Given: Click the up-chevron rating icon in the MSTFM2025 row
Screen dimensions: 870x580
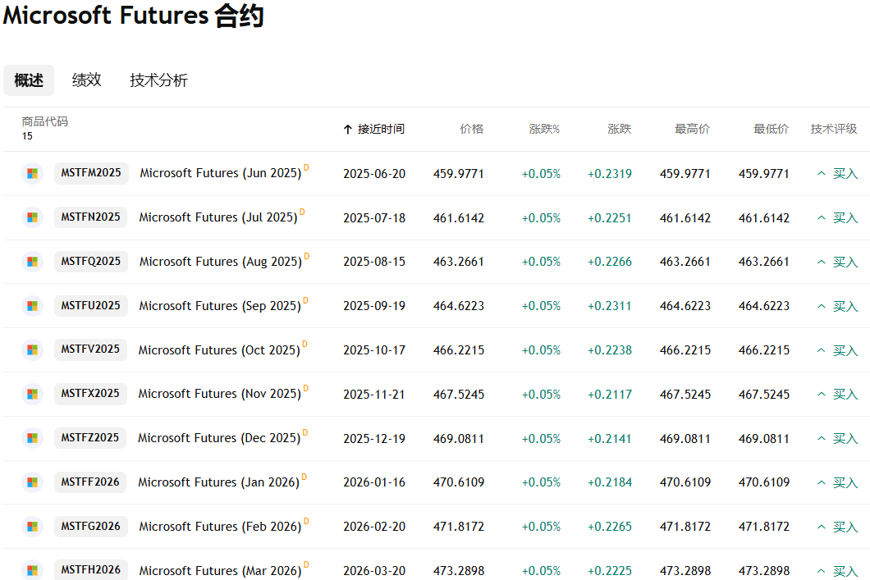Looking at the screenshot, I should 822,174.
